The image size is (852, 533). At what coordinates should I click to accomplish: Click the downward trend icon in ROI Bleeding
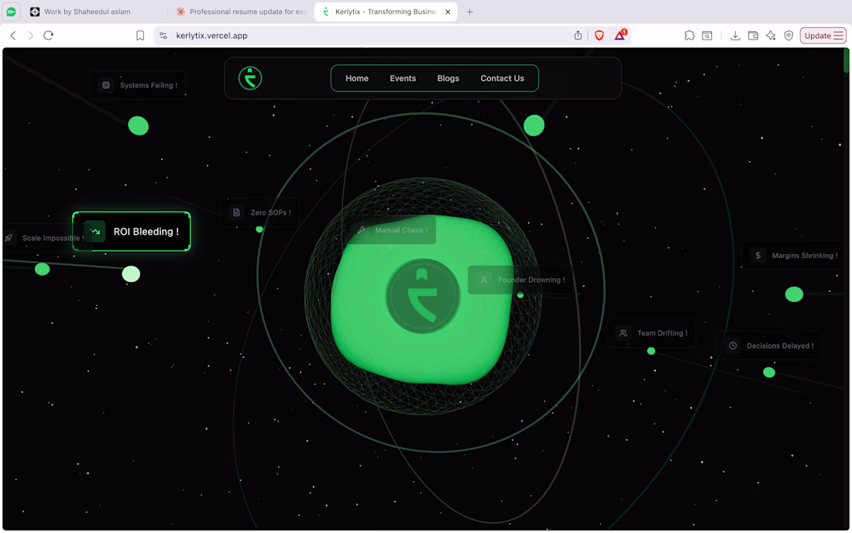point(95,232)
